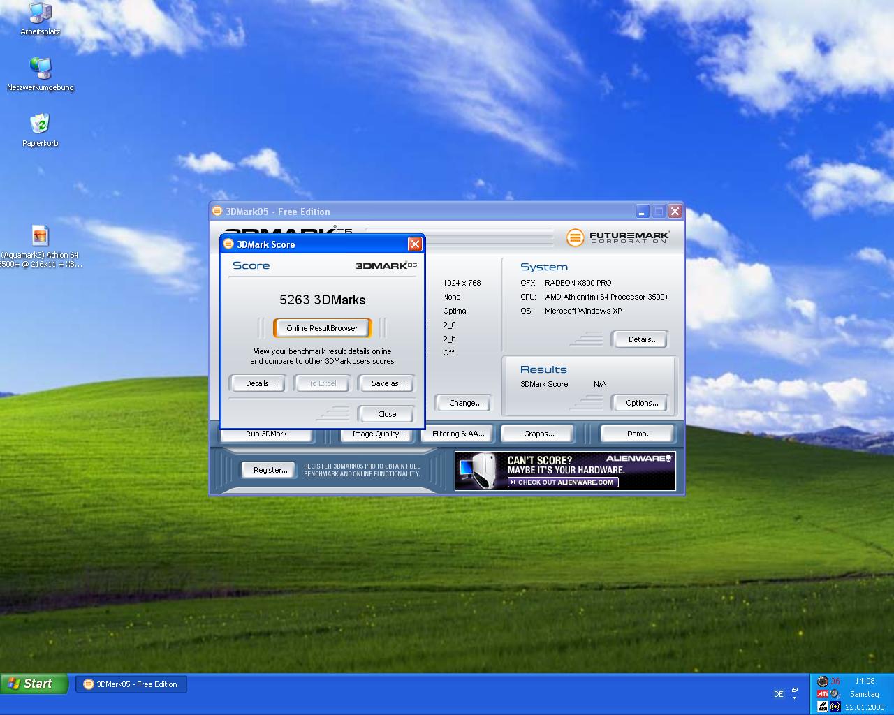Minimize the 3DMark05 main window
Viewport: 894px width, 715px height.
[x=643, y=212]
